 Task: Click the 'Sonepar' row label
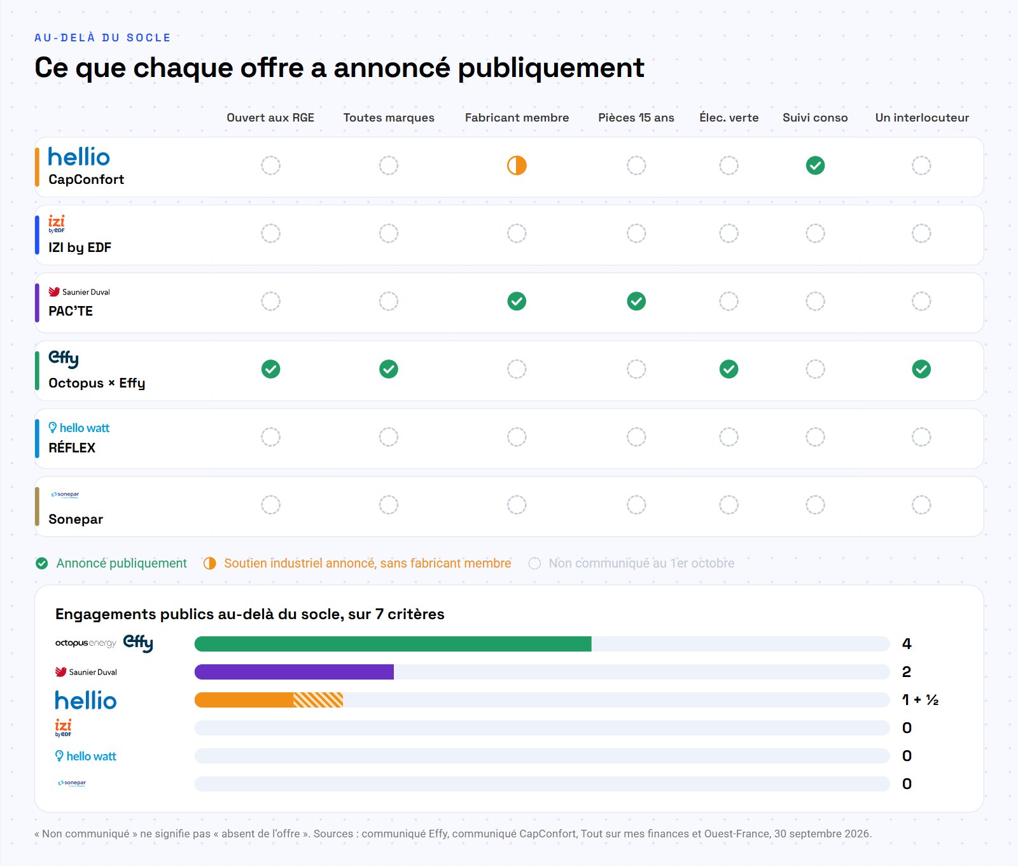[76, 519]
